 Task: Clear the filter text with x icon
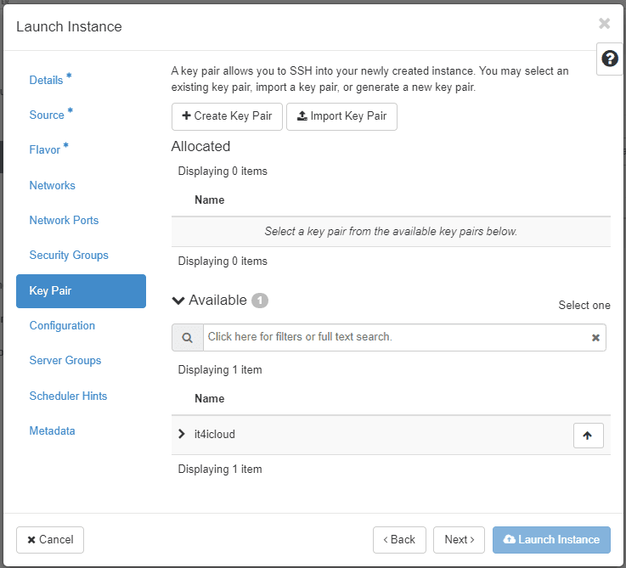pyautogui.click(x=595, y=338)
